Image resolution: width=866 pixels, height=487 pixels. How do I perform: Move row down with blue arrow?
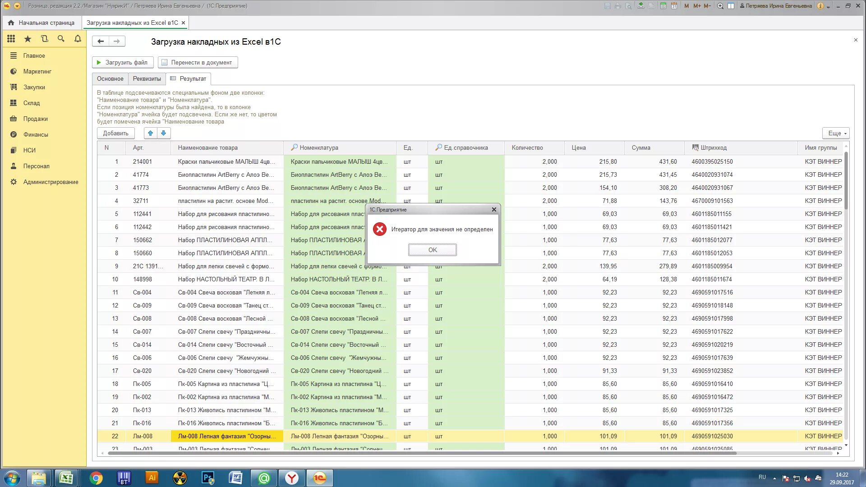(164, 133)
